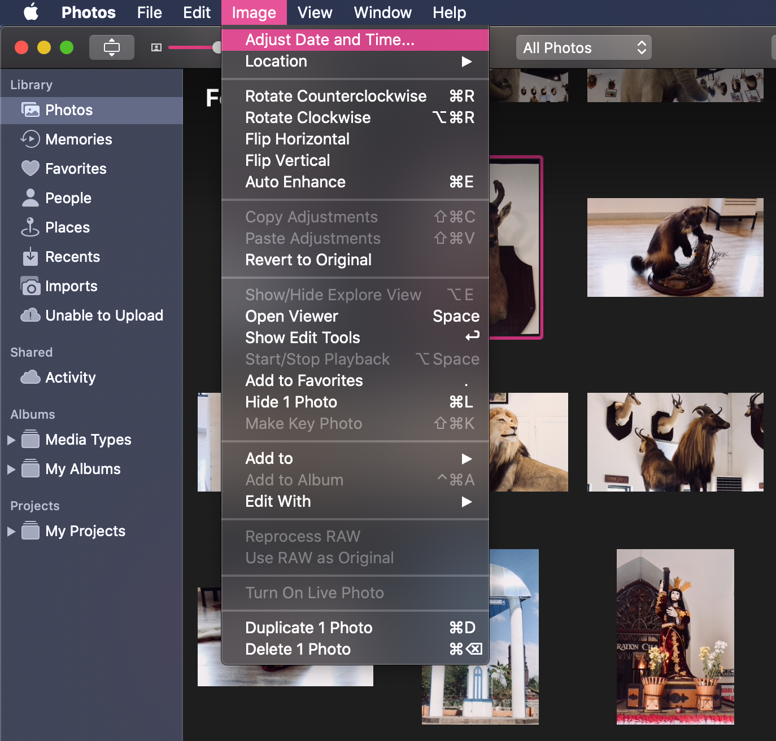This screenshot has width=776, height=741.
Task: Open the Apple menu
Action: [31, 12]
